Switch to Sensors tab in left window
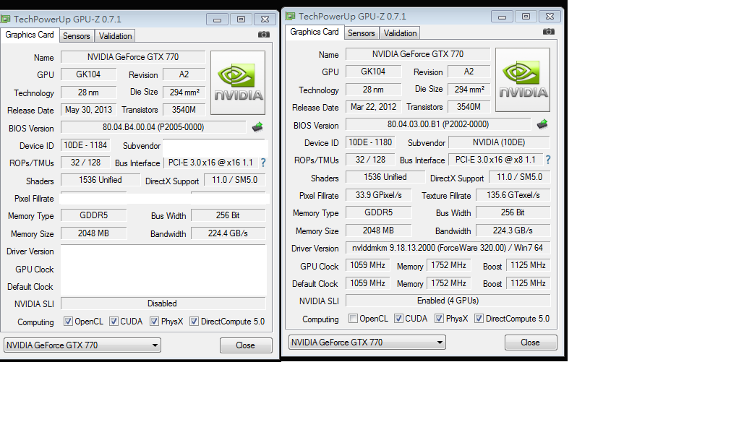Screen dimensions: 731x448 pos(77,36)
